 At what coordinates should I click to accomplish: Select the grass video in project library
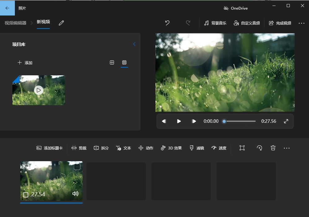pyautogui.click(x=39, y=90)
